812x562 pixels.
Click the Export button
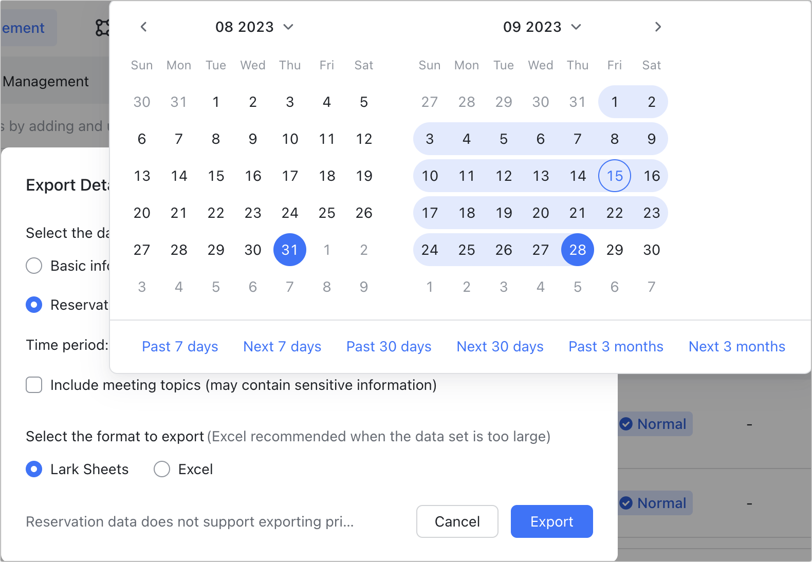tap(552, 521)
